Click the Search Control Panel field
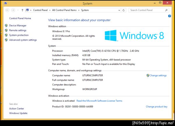The height and width of the screenshot is (126, 175). [149, 10]
